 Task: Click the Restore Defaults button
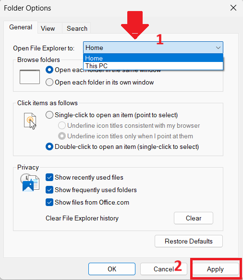tap(189, 241)
